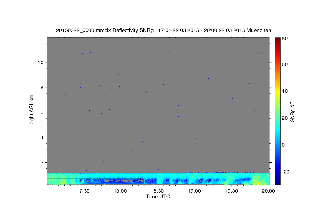Viewport: 333px width, 222px height.
Task: Click the dark red top of the colorbar
Action: point(277,40)
